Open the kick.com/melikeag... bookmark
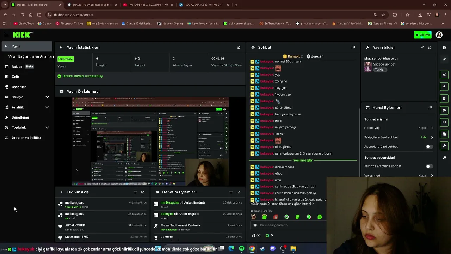 239,24
